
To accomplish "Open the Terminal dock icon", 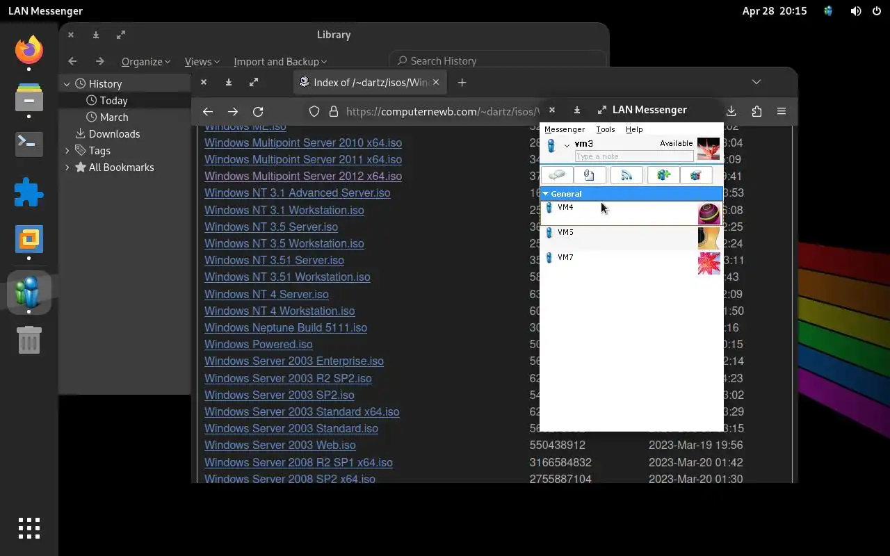I will pos(29,145).
